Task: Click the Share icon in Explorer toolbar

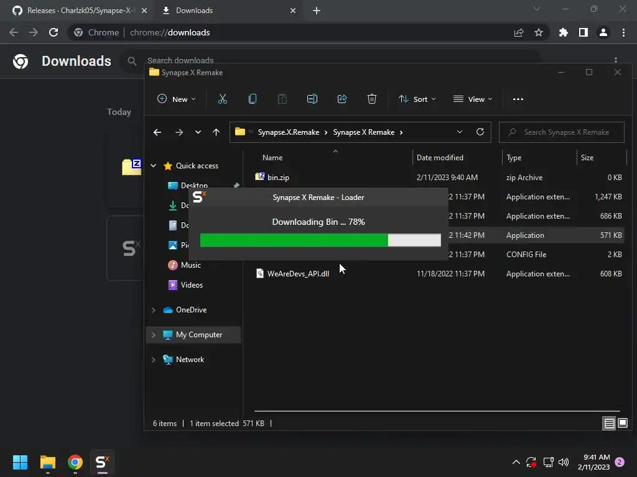Action: click(x=342, y=99)
